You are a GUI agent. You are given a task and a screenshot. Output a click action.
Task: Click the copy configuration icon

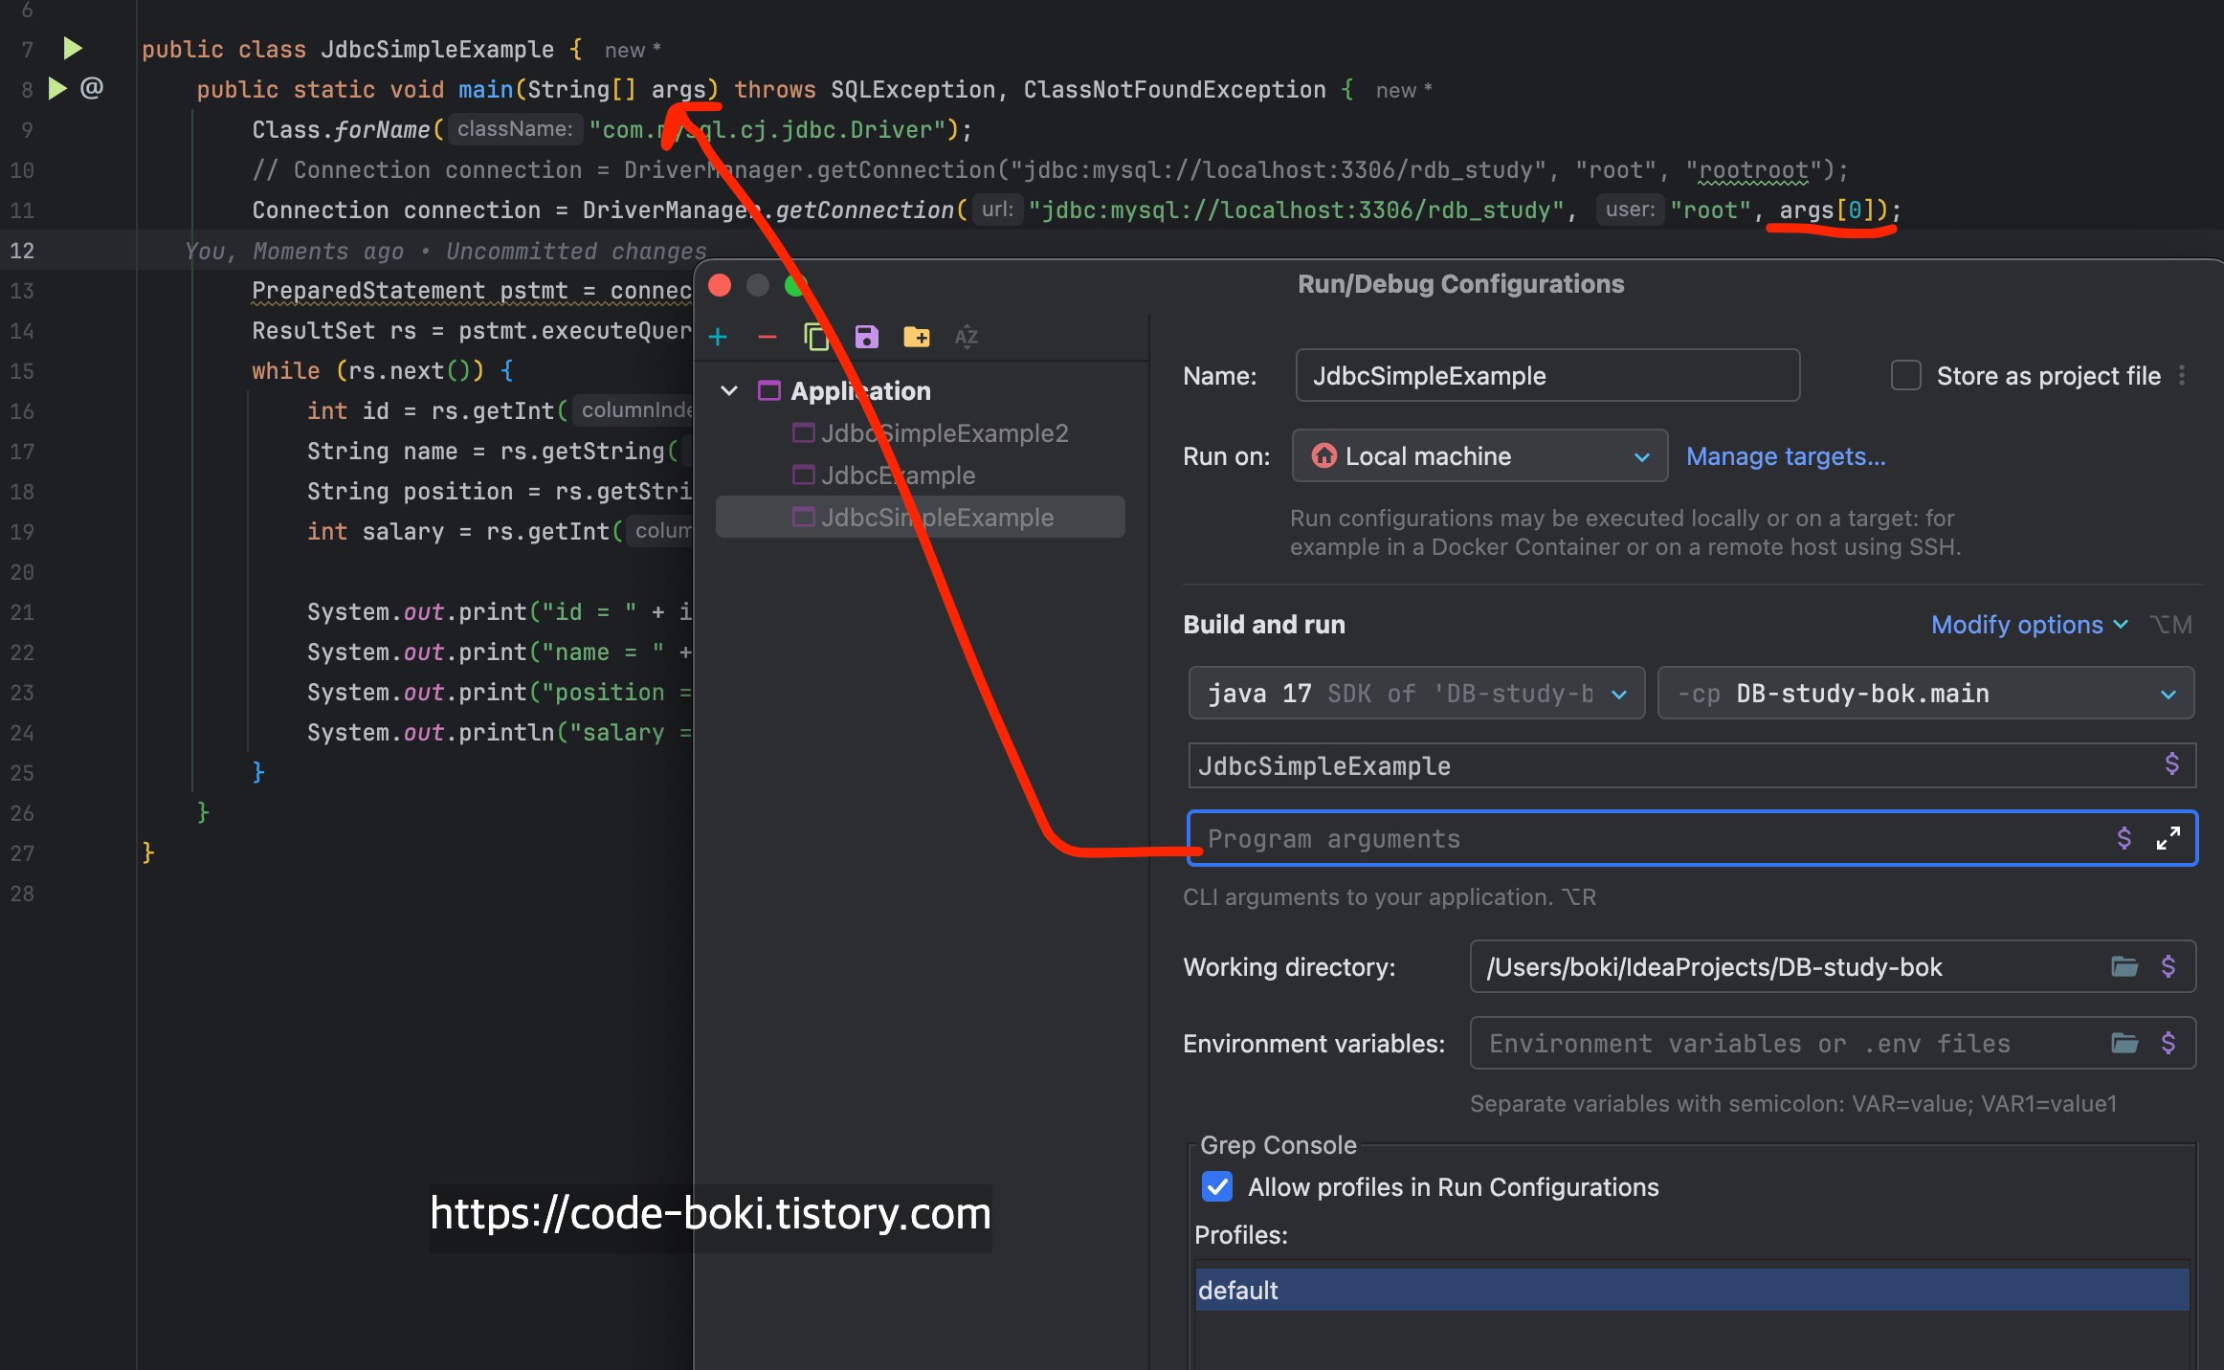tap(816, 337)
